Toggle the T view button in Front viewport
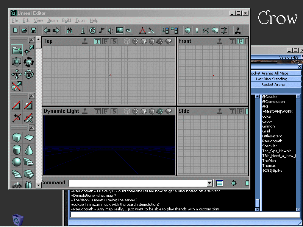Viewport: 303px width, 227px height. click(232, 41)
